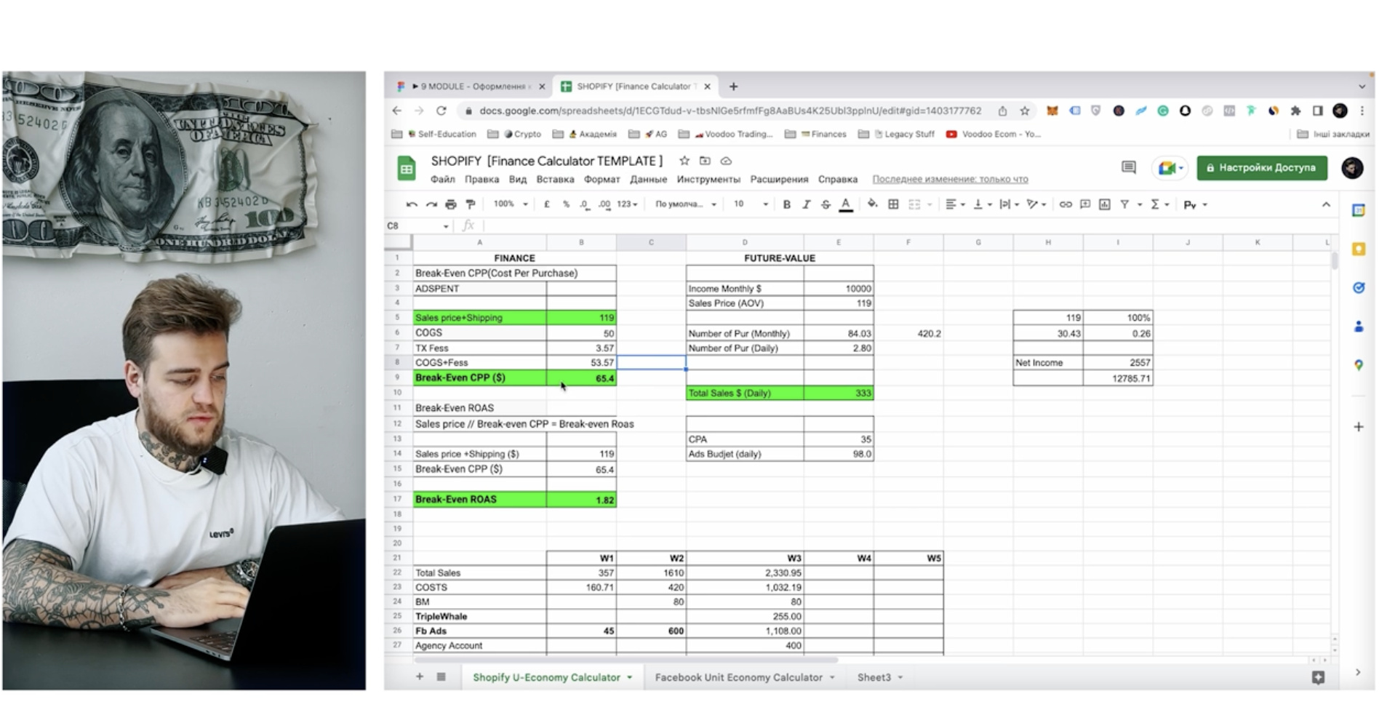The image size is (1379, 707).
Task: Open Google Tasks side panel
Action: tap(1359, 288)
